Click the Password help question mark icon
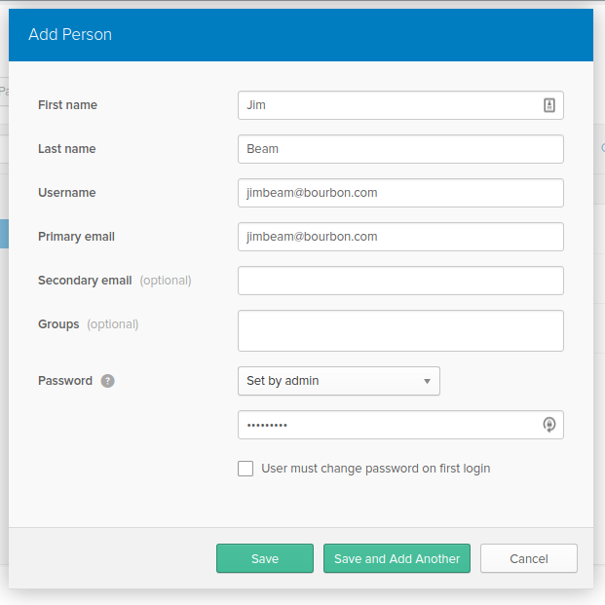 coord(107,381)
